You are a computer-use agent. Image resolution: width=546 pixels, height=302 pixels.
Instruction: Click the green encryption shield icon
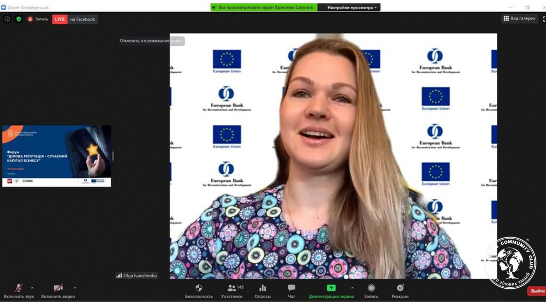tap(19, 19)
